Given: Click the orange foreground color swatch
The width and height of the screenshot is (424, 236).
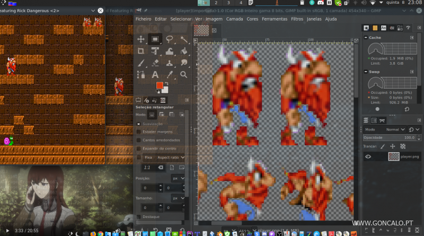Looking at the screenshot, I should pos(160,85).
